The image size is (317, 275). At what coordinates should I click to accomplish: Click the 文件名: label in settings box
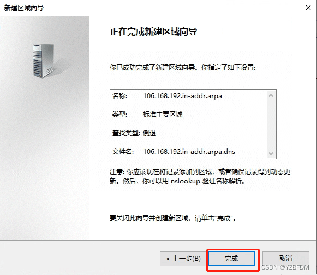point(123,152)
